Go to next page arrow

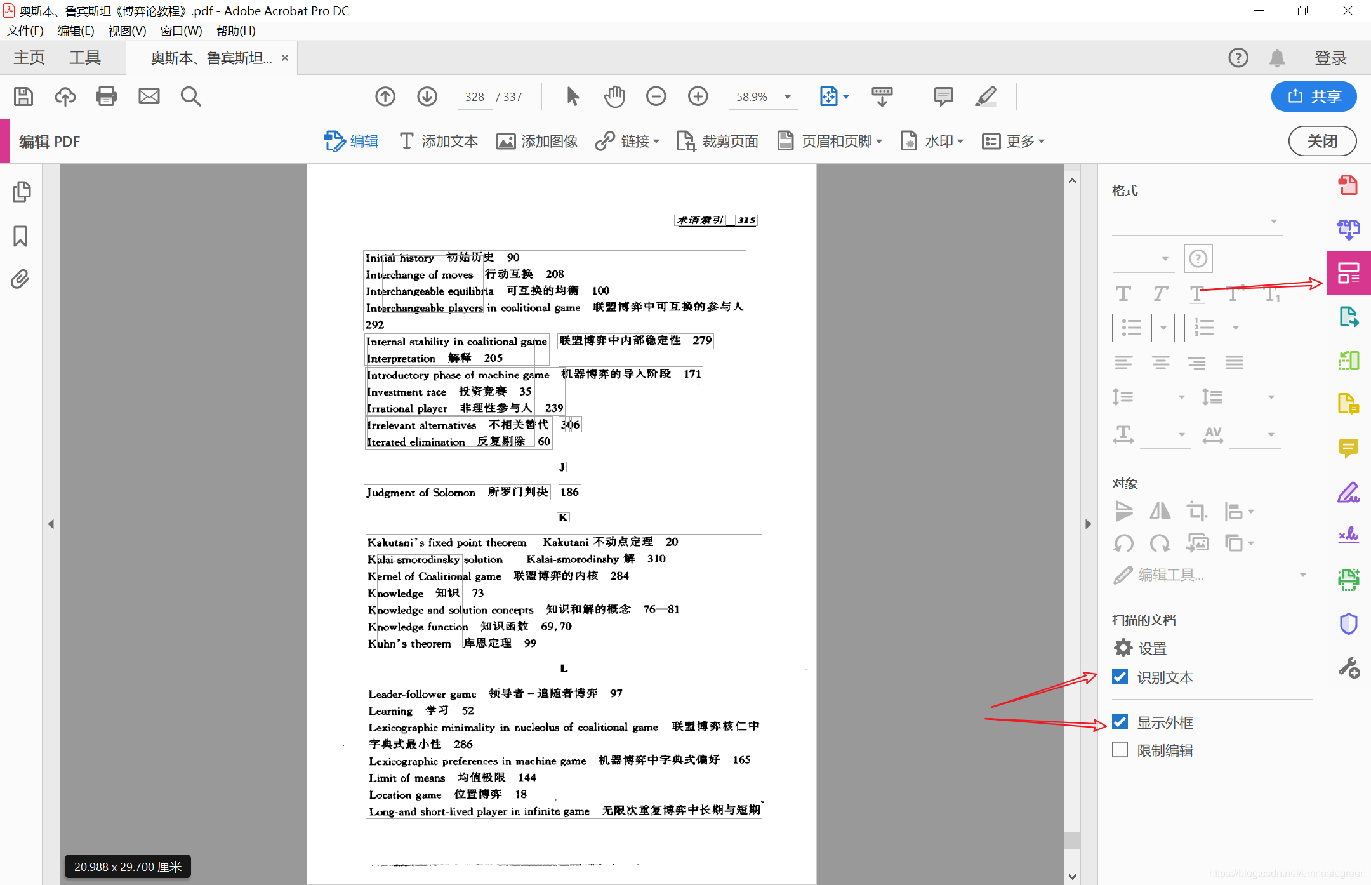pos(427,96)
